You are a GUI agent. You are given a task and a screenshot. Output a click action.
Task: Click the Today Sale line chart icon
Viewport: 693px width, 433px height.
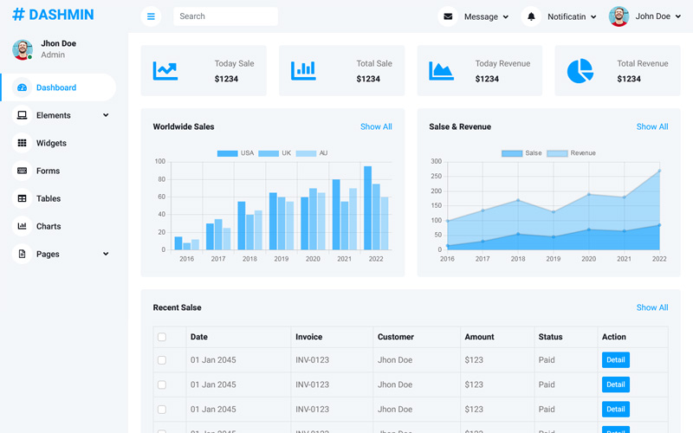[x=165, y=71]
